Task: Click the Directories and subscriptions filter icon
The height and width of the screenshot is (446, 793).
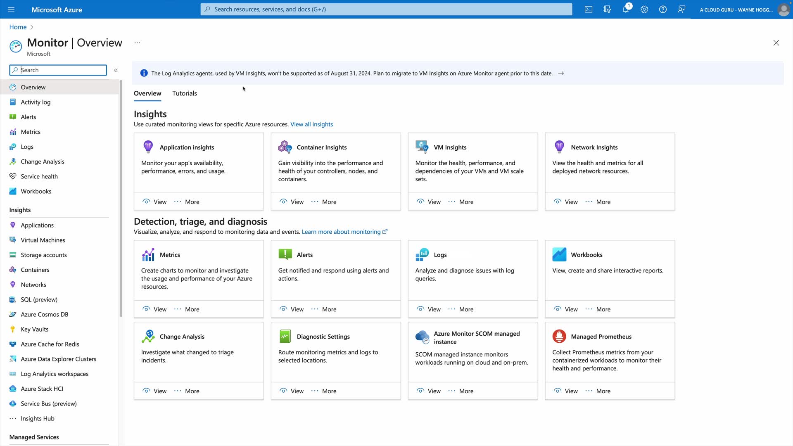Action: click(607, 9)
